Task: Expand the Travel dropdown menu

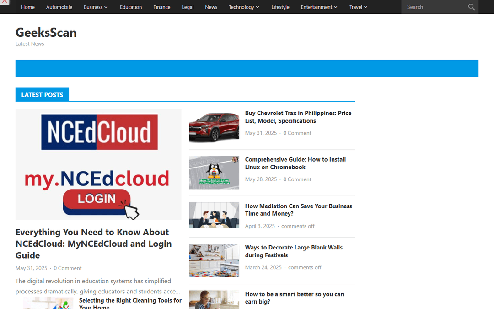Action: point(358,7)
